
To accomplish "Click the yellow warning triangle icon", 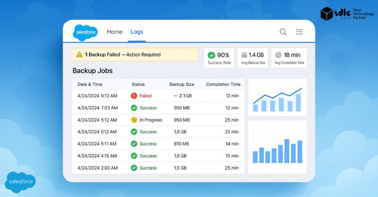I will tap(78, 55).
